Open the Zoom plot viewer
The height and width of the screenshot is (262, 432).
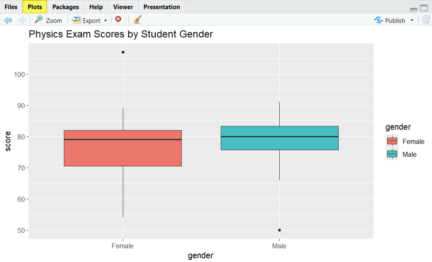[48, 20]
